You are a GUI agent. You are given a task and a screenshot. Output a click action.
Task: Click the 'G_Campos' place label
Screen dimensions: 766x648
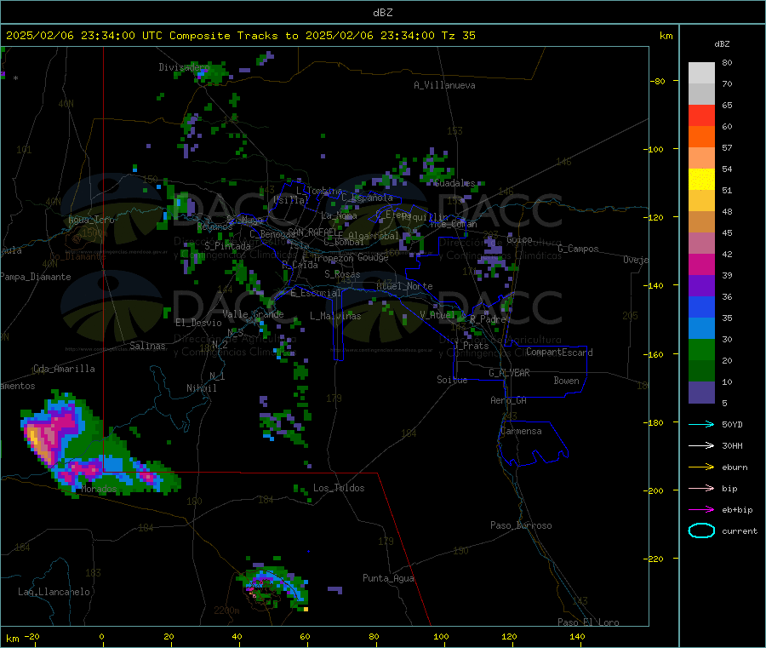pyautogui.click(x=578, y=249)
